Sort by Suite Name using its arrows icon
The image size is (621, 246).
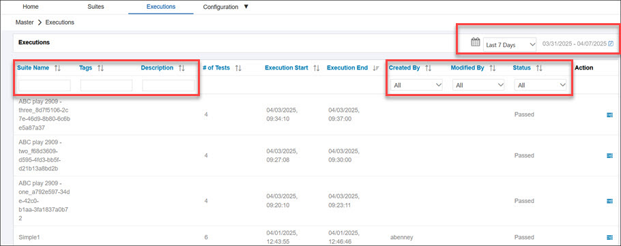pyautogui.click(x=57, y=68)
